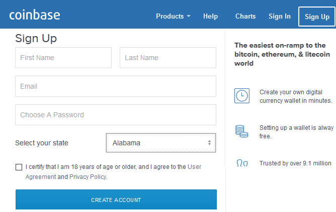336x212 pixels.
Task: Click 'The easiest on-ramp' heading text
Action: click(282, 54)
